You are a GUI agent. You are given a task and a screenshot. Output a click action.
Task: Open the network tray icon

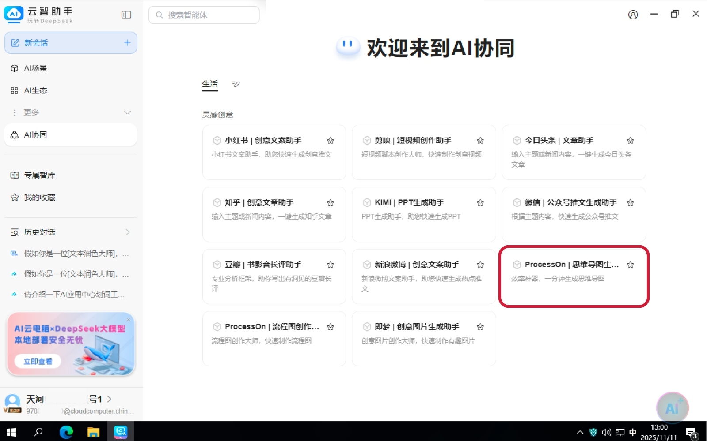pyautogui.click(x=620, y=432)
